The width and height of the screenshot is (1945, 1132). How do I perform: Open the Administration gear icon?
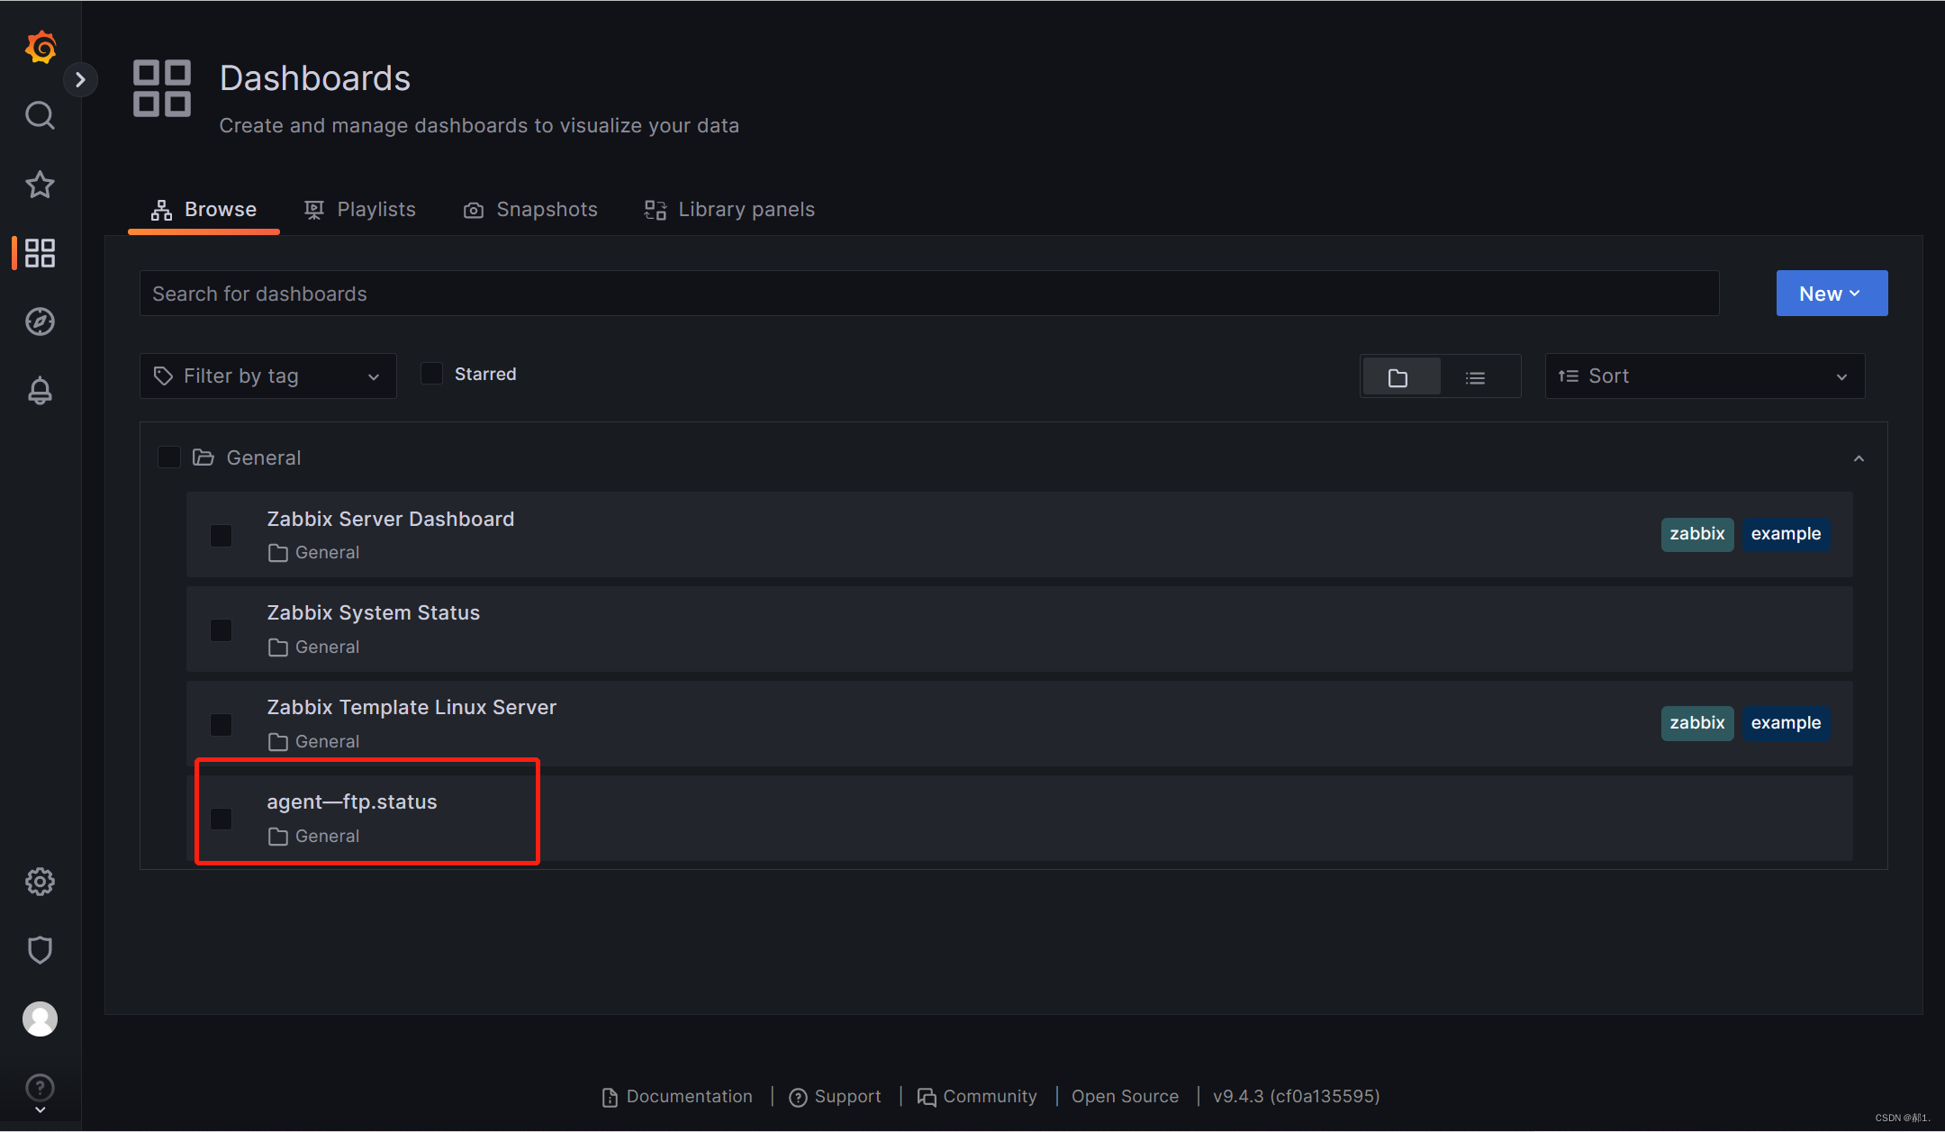(x=40, y=882)
